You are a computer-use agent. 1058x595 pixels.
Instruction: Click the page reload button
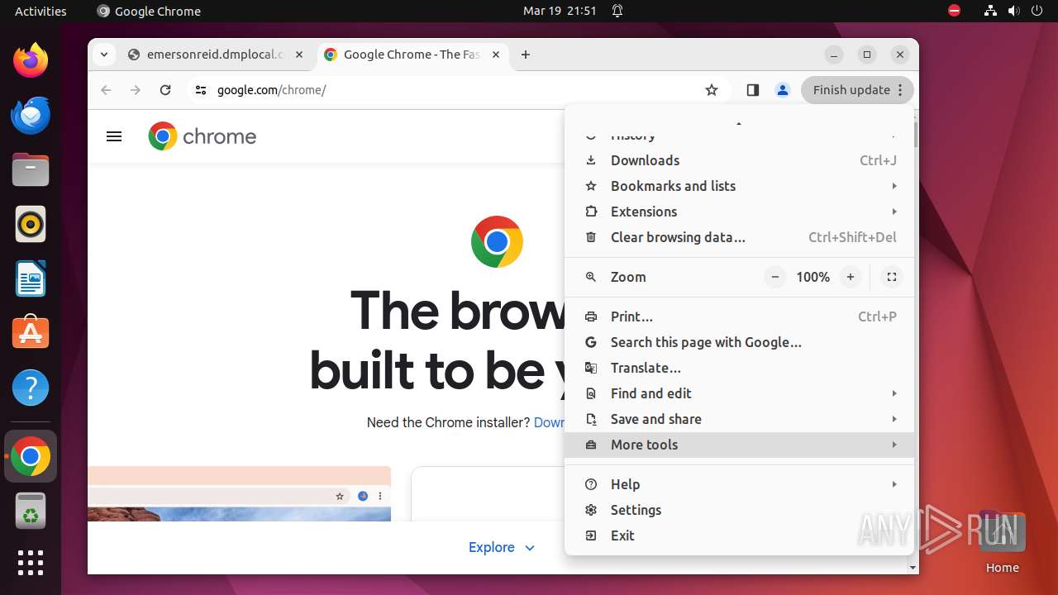coord(165,90)
